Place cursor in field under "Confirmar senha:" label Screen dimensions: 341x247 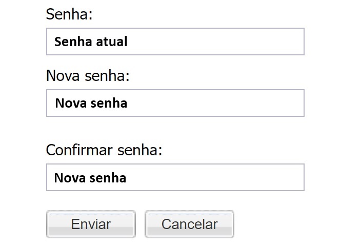(x=175, y=177)
